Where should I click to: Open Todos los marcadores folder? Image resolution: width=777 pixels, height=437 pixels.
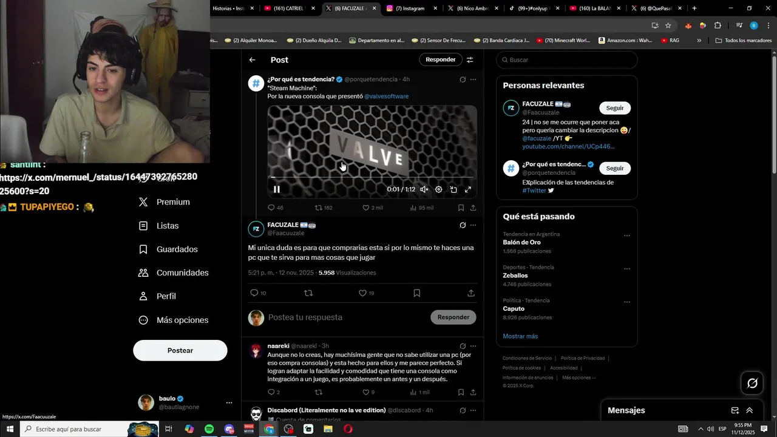[744, 41]
